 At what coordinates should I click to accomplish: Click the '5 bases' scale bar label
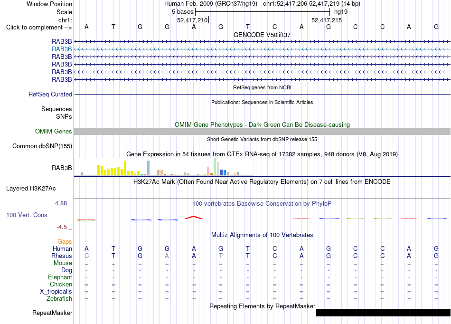[x=183, y=12]
